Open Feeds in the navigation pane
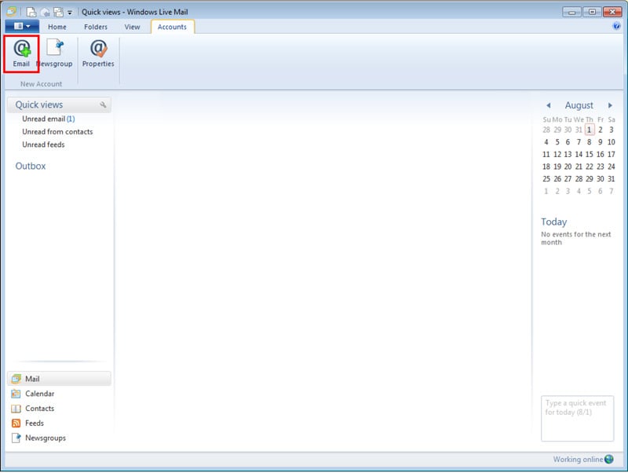This screenshot has width=628, height=473. (35, 423)
